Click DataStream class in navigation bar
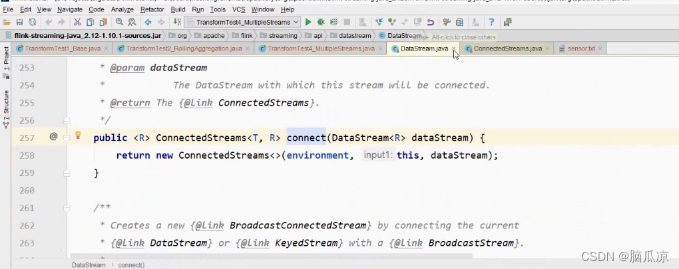Screen dimensions: 679x269 400,36
